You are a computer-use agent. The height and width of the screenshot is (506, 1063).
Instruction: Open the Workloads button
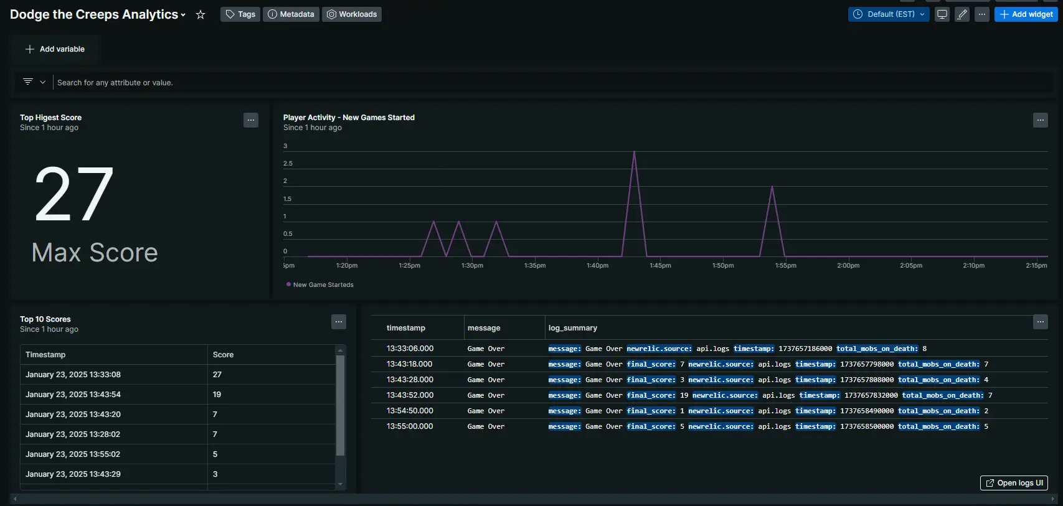(x=352, y=14)
